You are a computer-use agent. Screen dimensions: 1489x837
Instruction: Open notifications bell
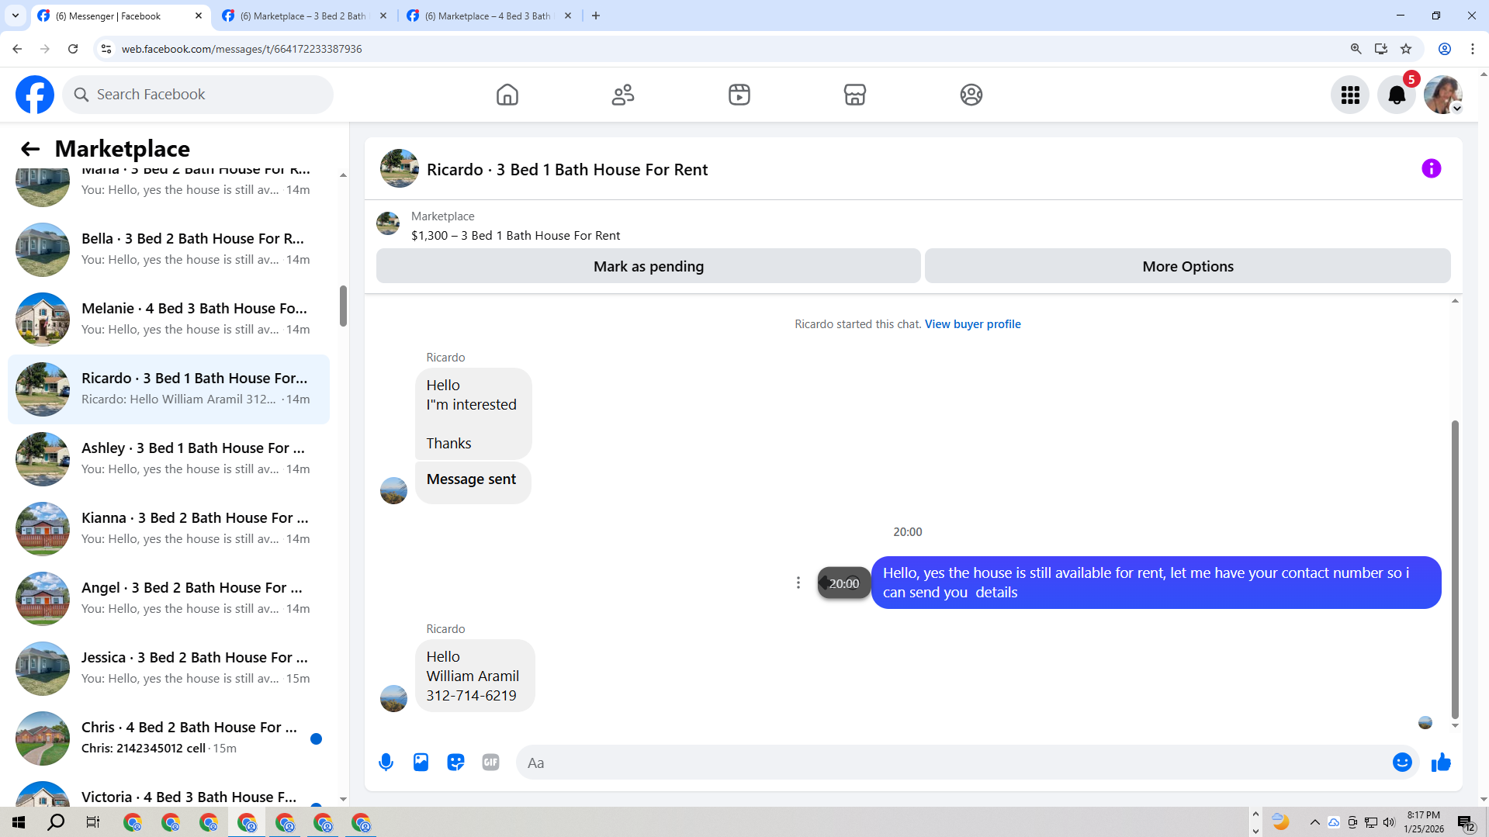pos(1397,95)
